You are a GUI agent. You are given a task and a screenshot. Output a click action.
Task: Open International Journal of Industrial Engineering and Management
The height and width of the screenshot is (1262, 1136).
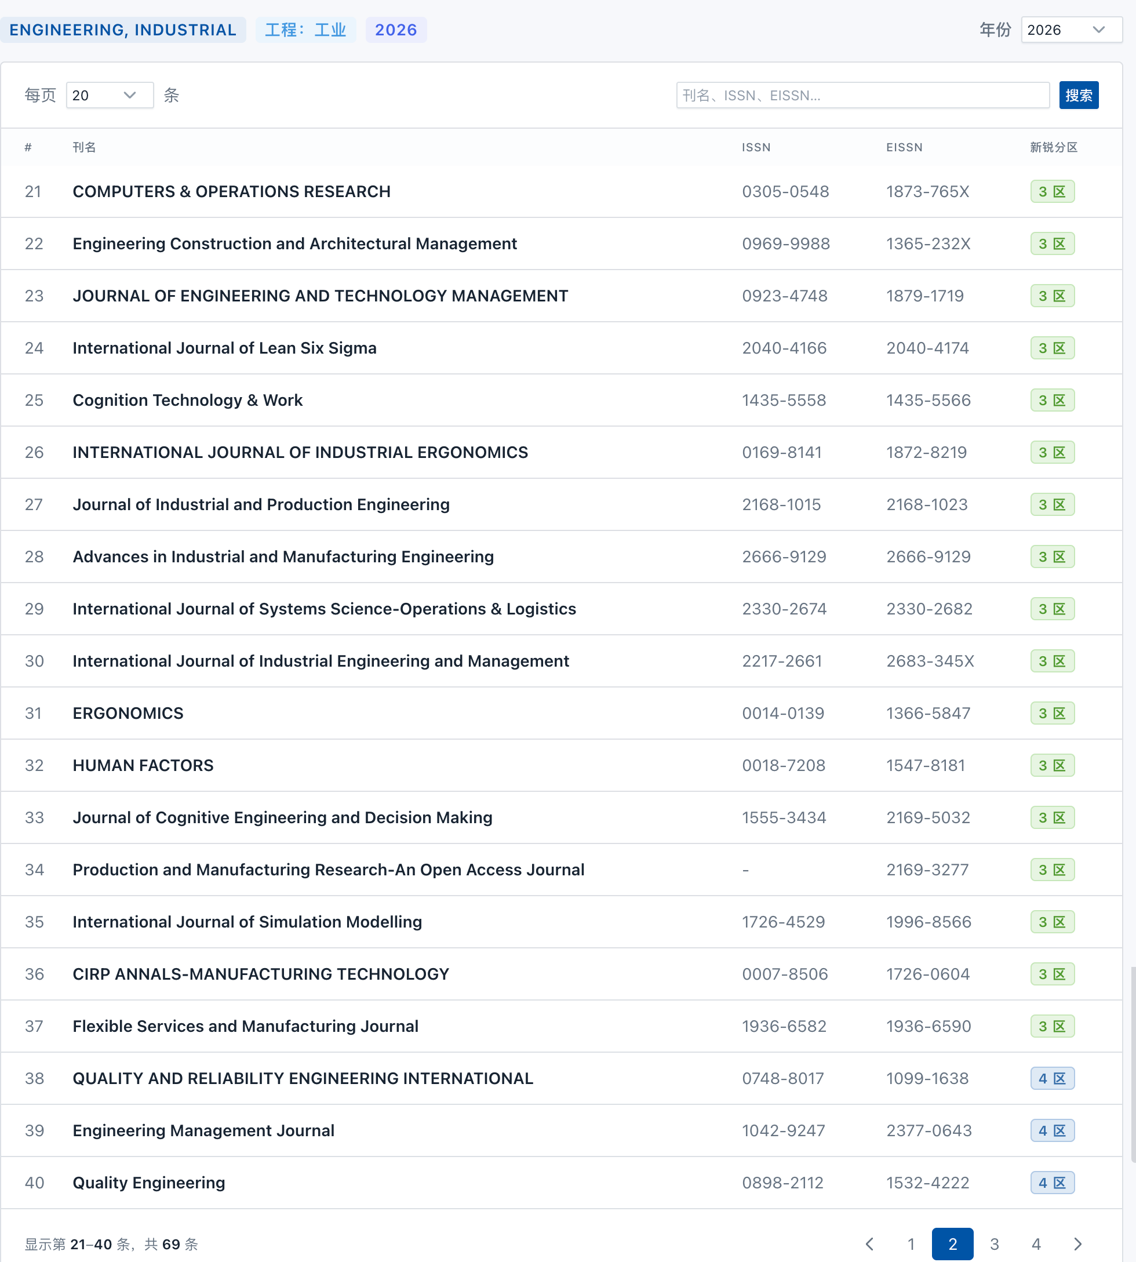pos(321,661)
